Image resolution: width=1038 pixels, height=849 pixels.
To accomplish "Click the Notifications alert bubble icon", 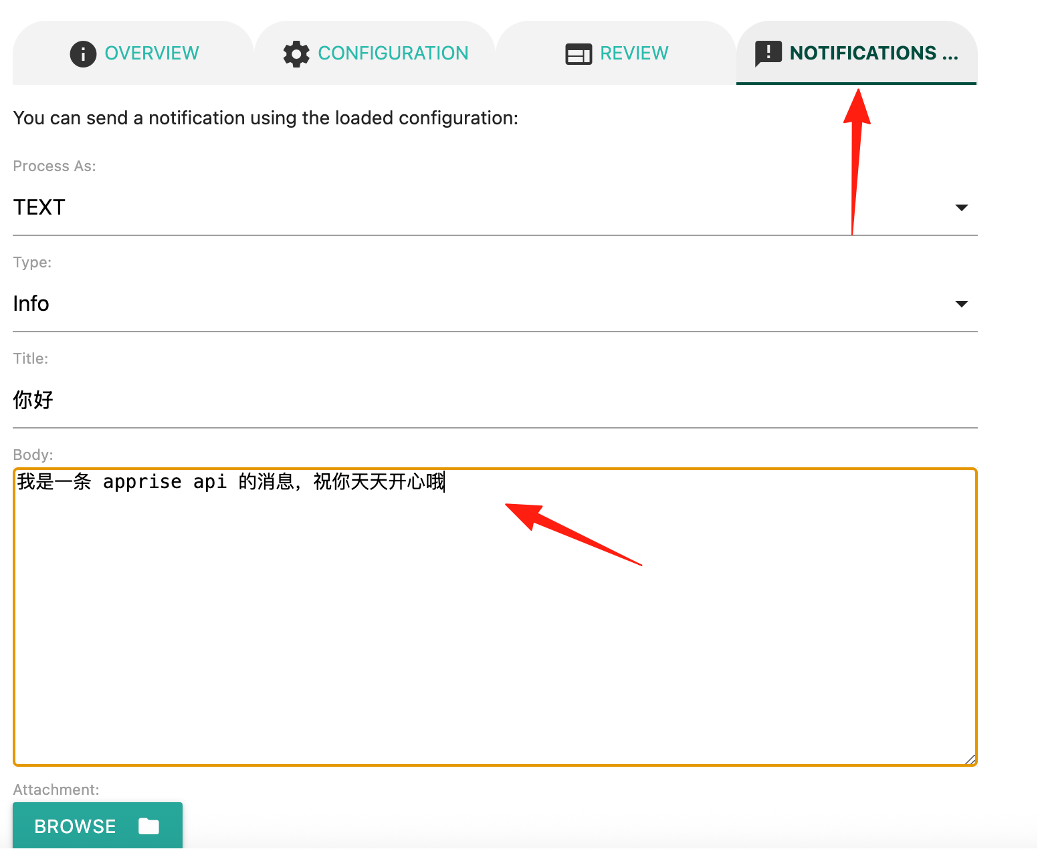I will [768, 54].
